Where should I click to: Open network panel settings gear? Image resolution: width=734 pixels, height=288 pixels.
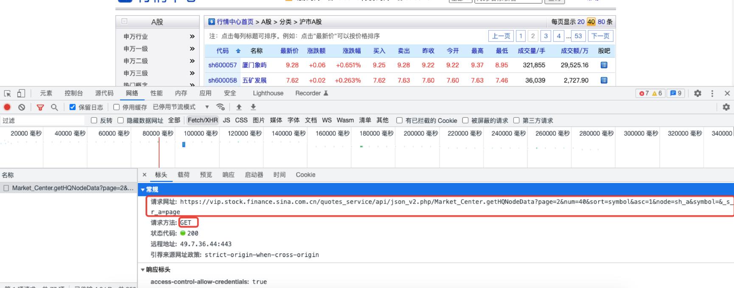pyautogui.click(x=726, y=107)
